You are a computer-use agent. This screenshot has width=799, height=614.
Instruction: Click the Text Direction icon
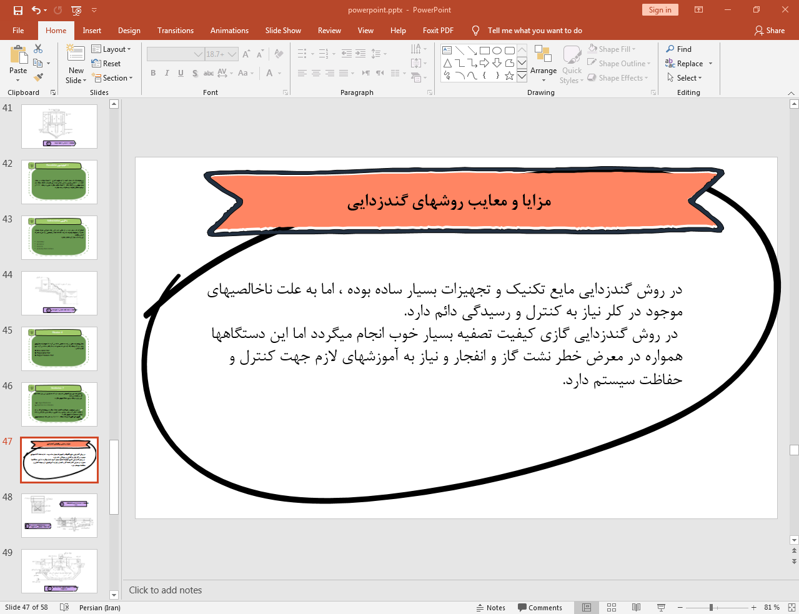[x=417, y=49]
